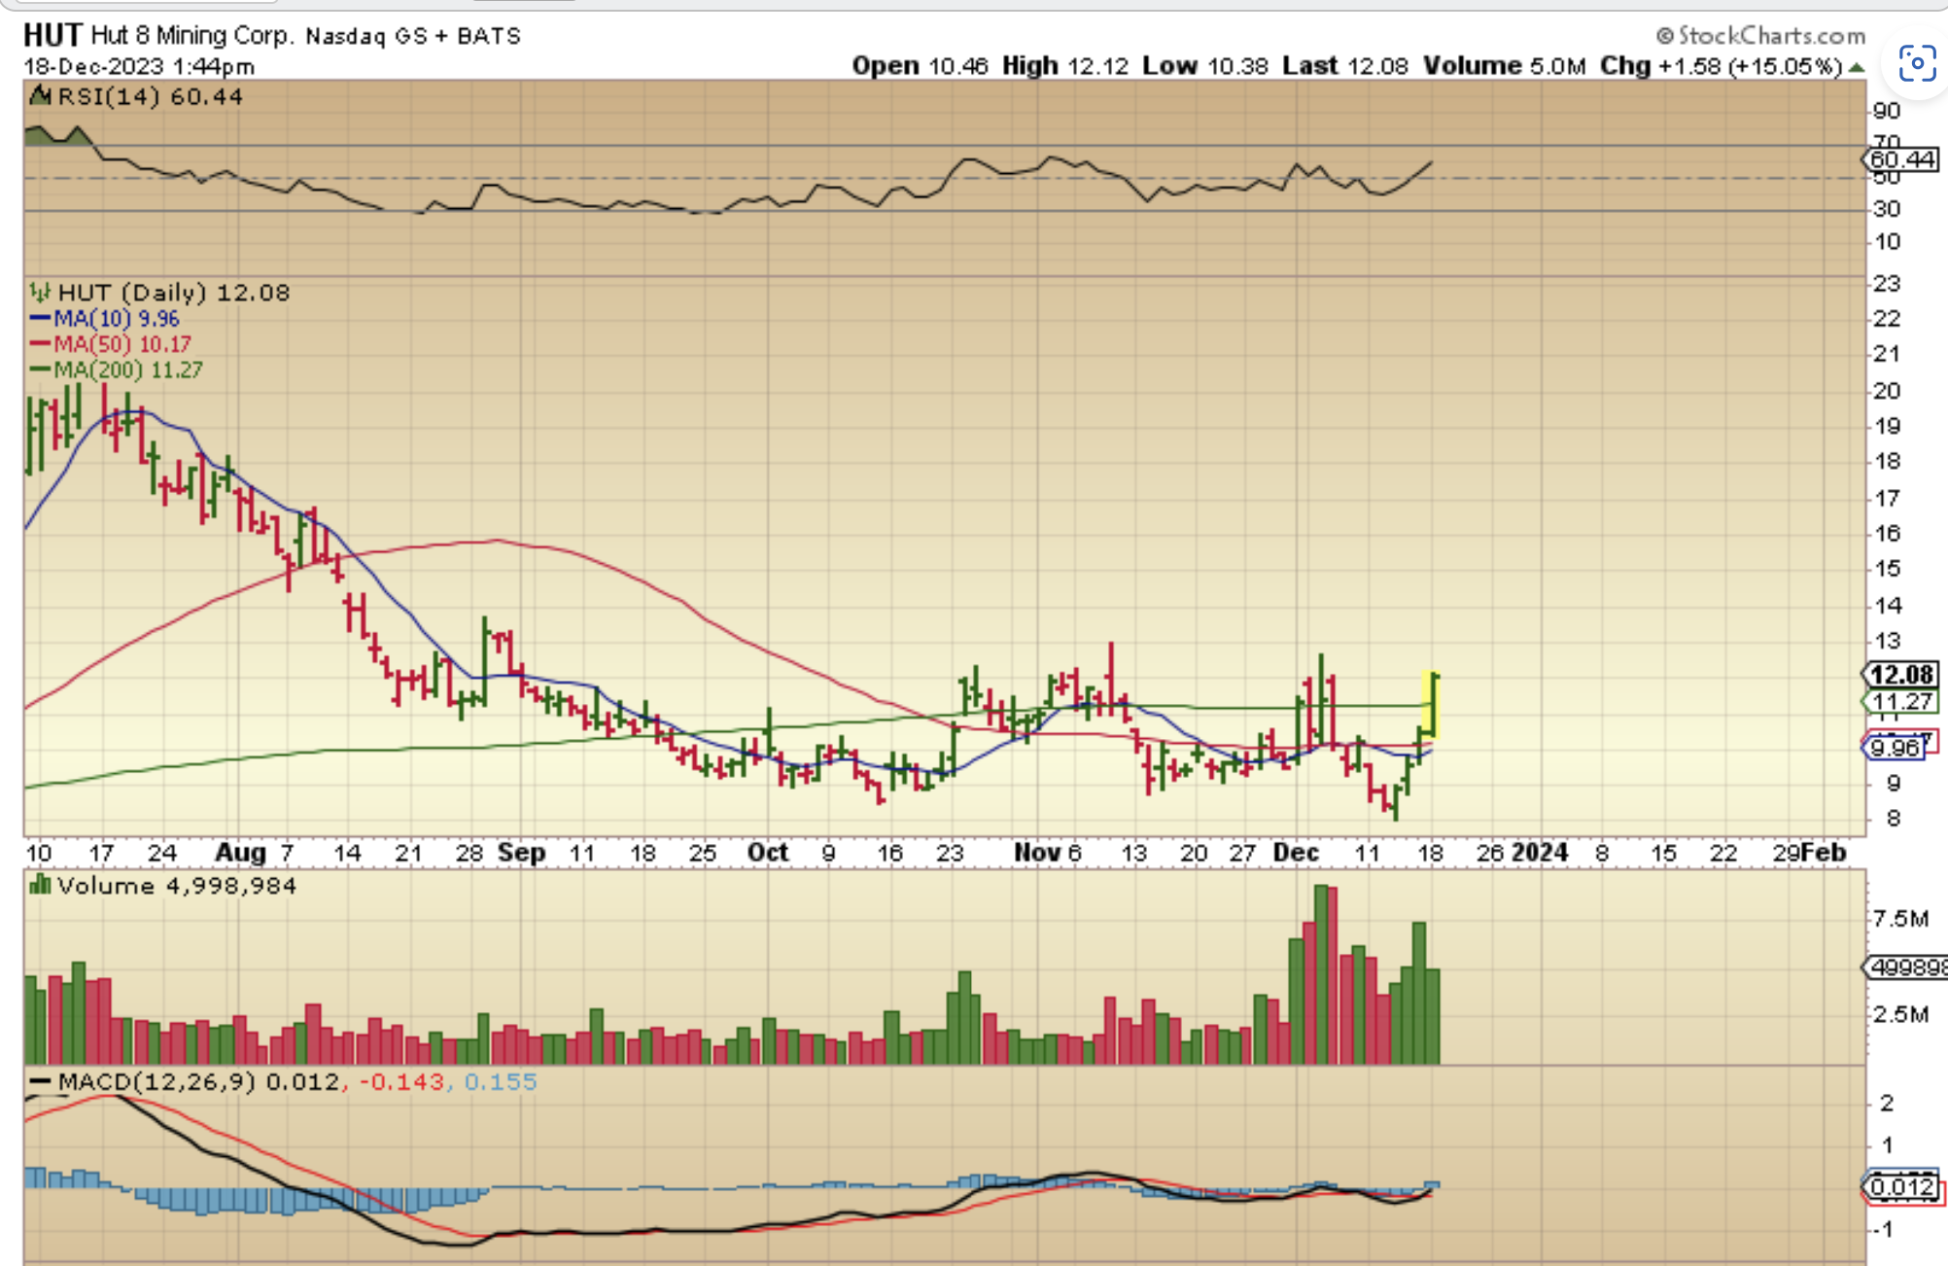Viewport: 1948px width, 1266px height.
Task: Click the StockCharts.com copyright watermark
Action: pos(1761,36)
